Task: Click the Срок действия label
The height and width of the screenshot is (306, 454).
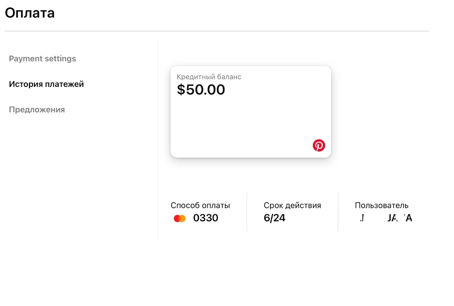Action: [292, 206]
